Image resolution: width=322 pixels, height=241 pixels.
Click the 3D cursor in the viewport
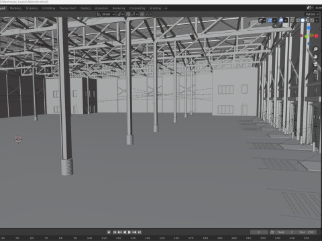point(18,139)
